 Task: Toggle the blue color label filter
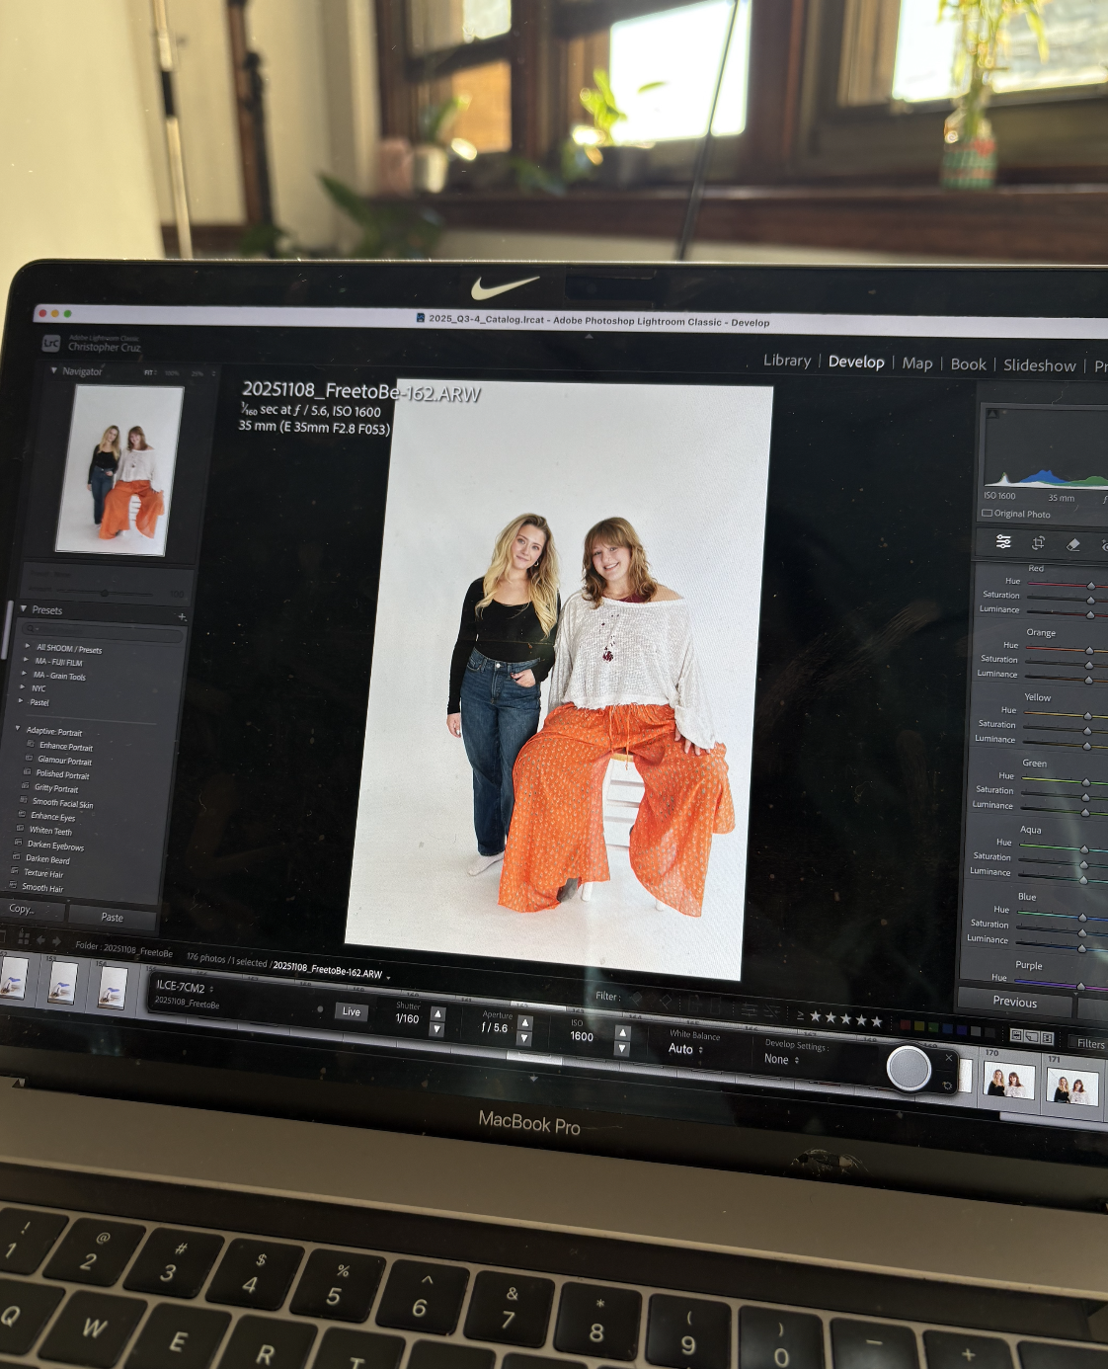948,1029
